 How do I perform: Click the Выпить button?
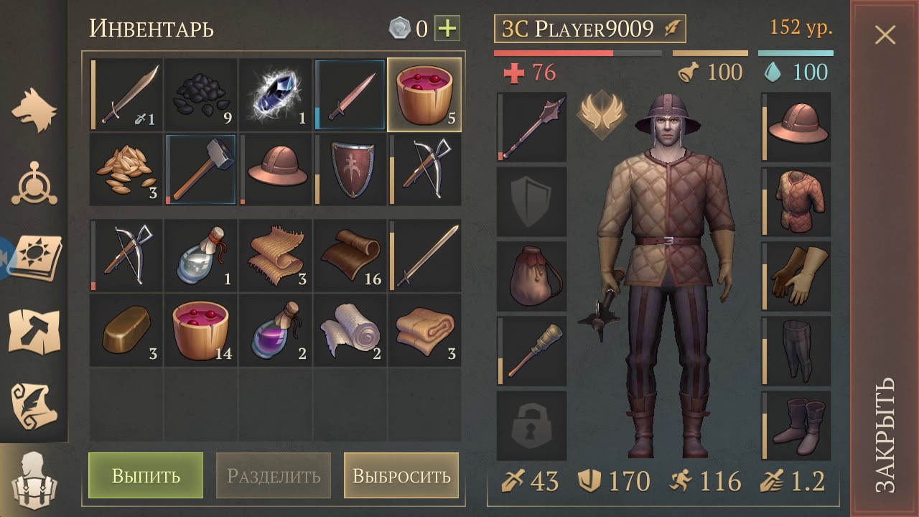[146, 475]
